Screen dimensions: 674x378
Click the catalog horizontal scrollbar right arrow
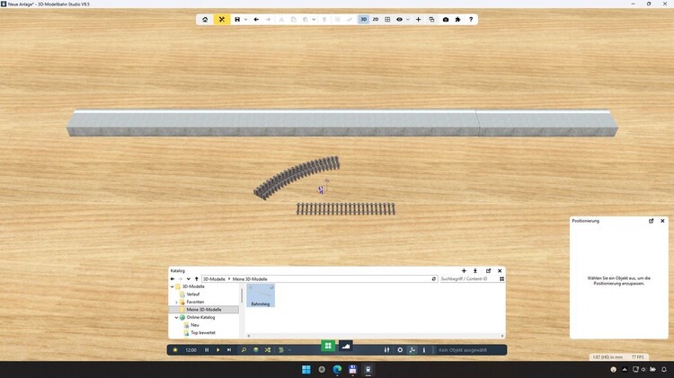click(x=502, y=336)
